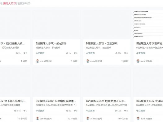Click 中文音声 category on 国王游戏 card
This screenshot has height=122, width=163.
coord(90,53)
